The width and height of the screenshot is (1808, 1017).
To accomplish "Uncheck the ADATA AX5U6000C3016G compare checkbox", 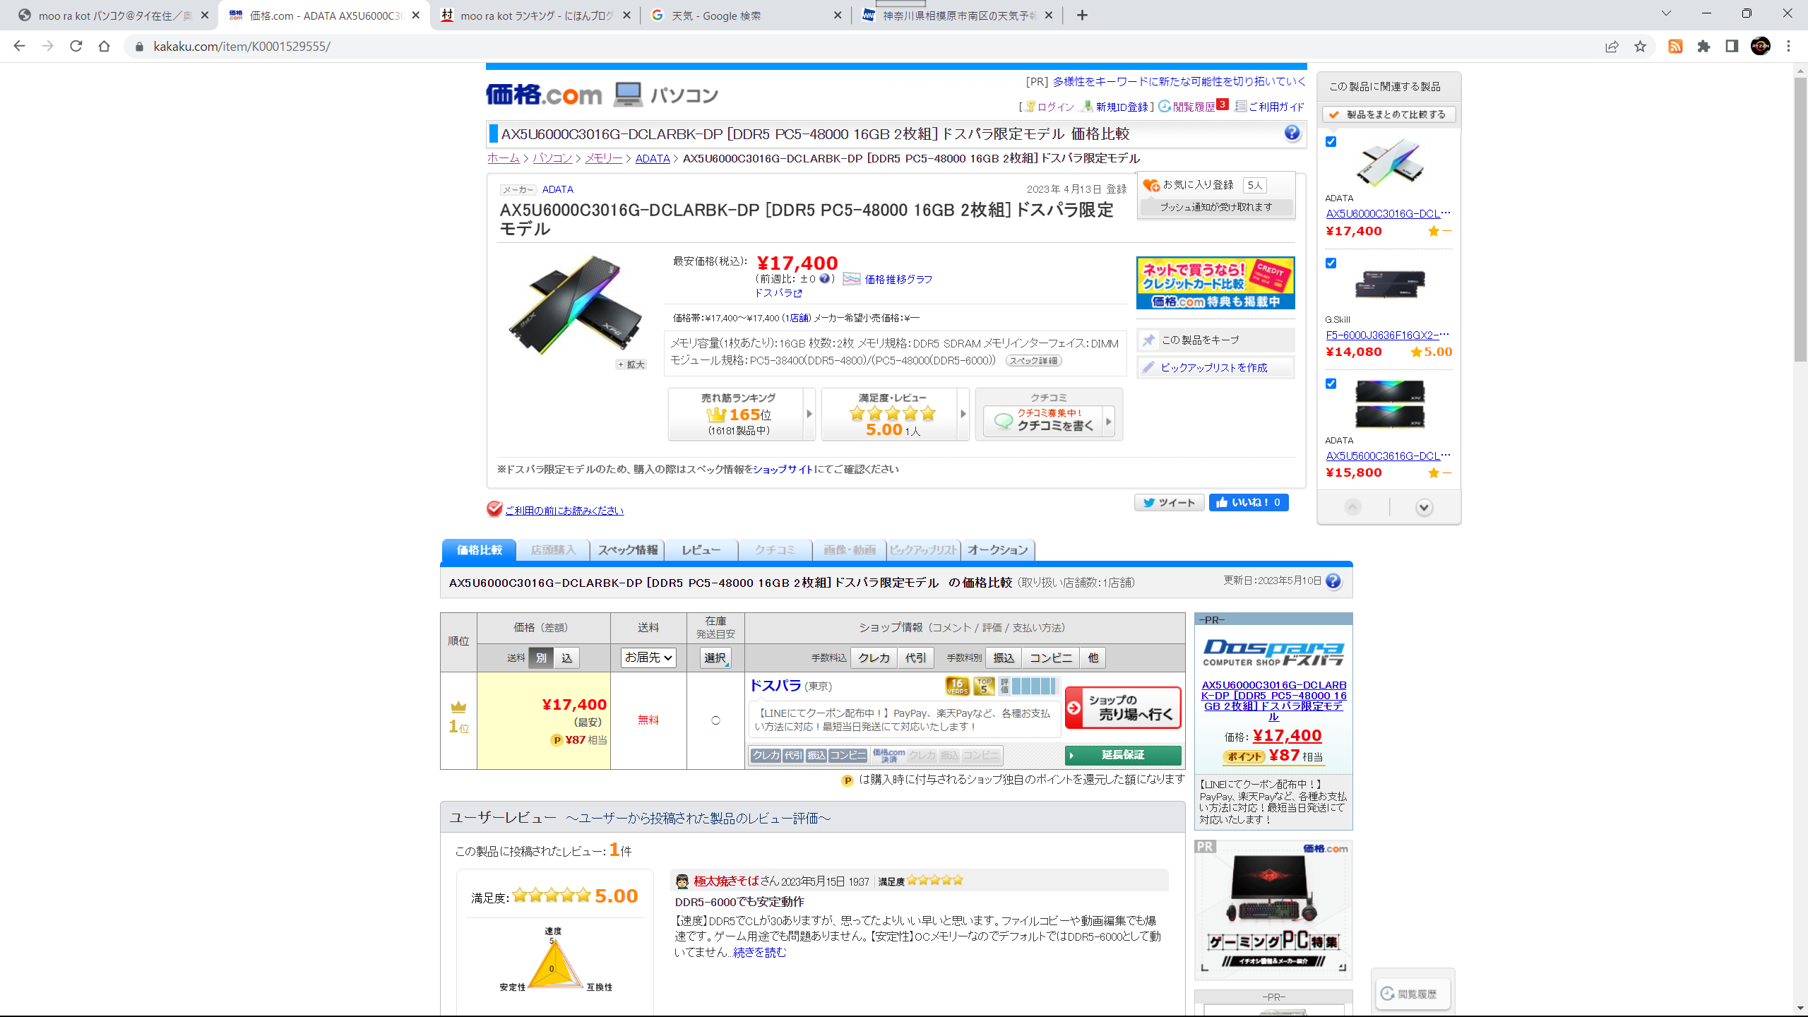I will (1331, 141).
